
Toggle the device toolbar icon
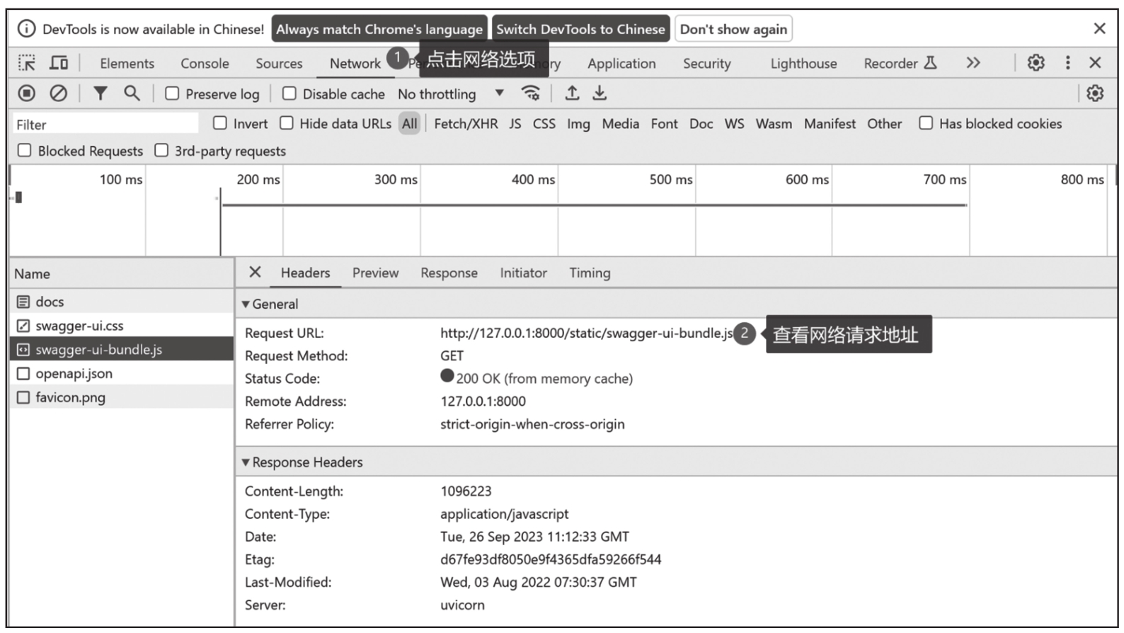click(59, 63)
